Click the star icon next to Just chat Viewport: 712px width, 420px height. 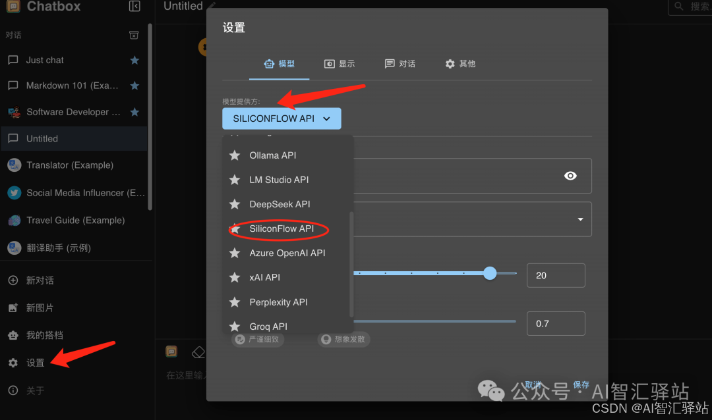[134, 60]
